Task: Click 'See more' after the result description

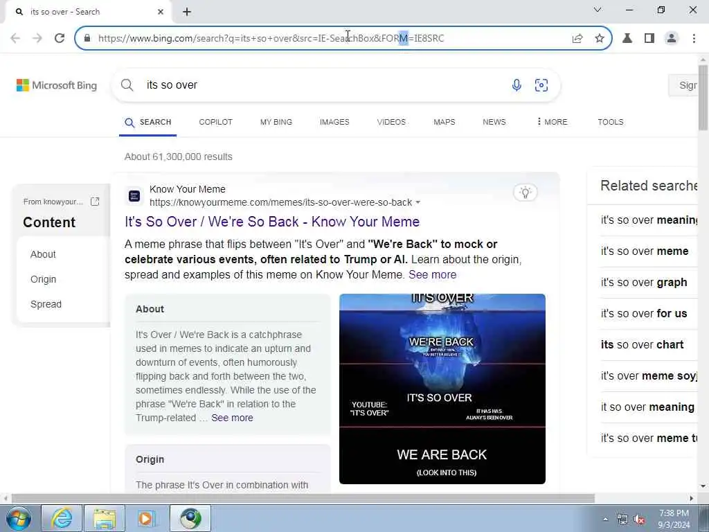Action: tap(432, 274)
